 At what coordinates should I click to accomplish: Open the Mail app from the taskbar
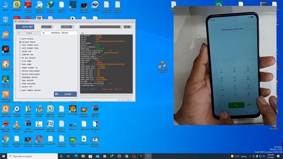coord(97,156)
